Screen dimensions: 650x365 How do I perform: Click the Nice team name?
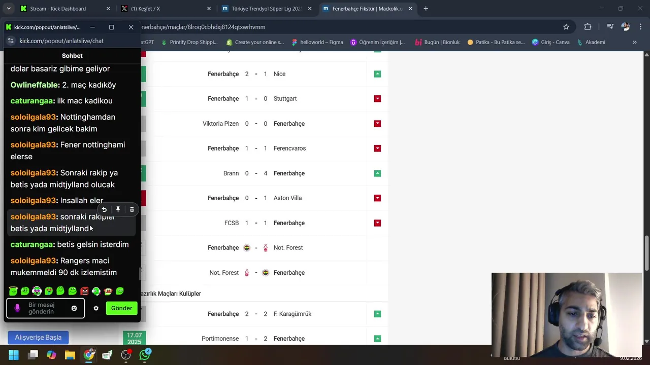coord(279,74)
